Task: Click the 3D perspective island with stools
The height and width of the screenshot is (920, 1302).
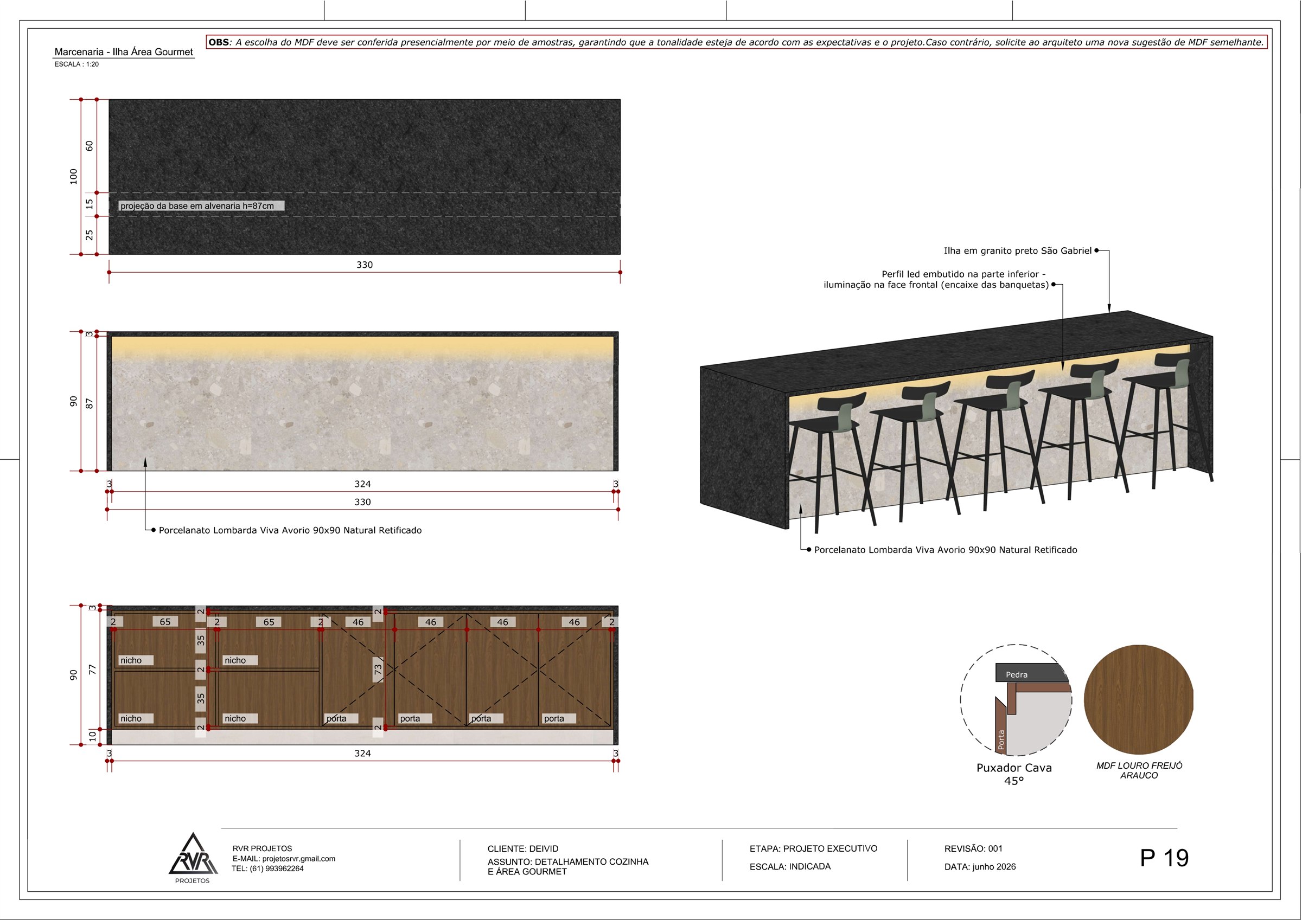Action: [x=956, y=422]
